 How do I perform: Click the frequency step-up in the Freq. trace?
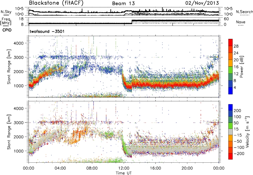[132, 22]
